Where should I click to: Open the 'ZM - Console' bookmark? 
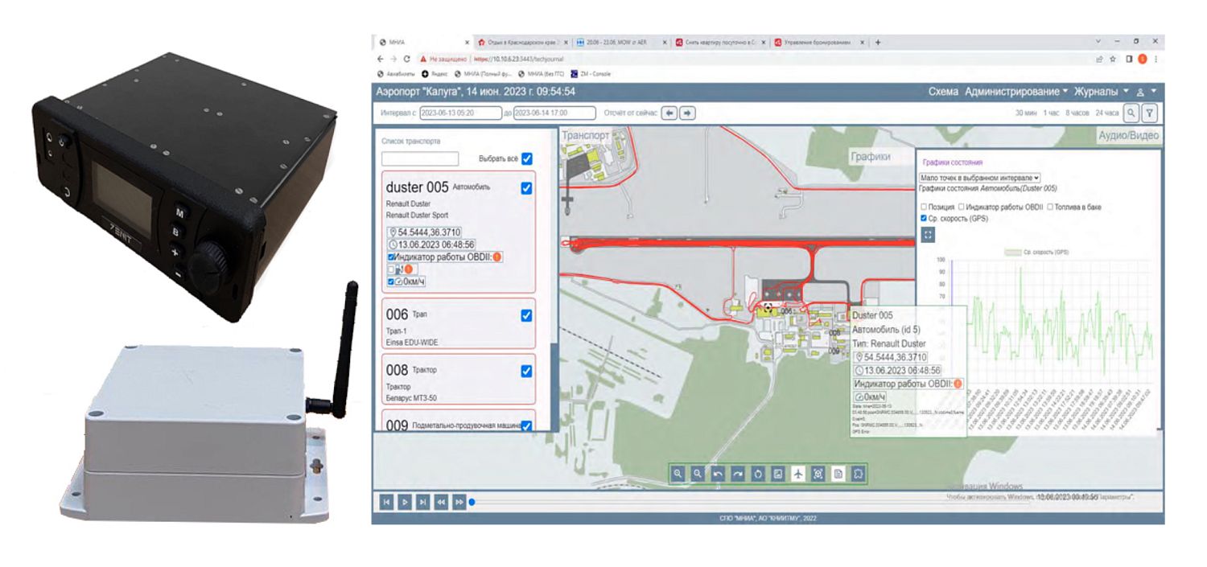click(591, 73)
